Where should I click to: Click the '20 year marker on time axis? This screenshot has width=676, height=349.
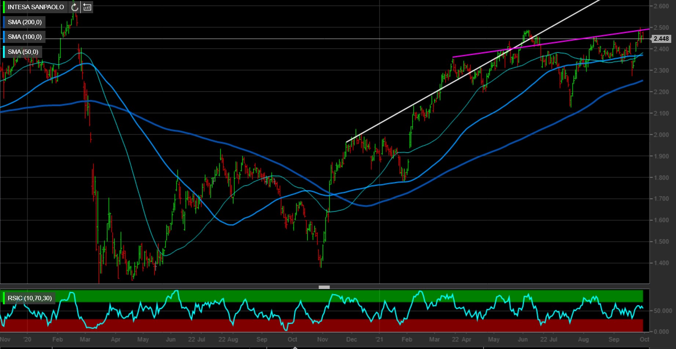click(x=27, y=339)
